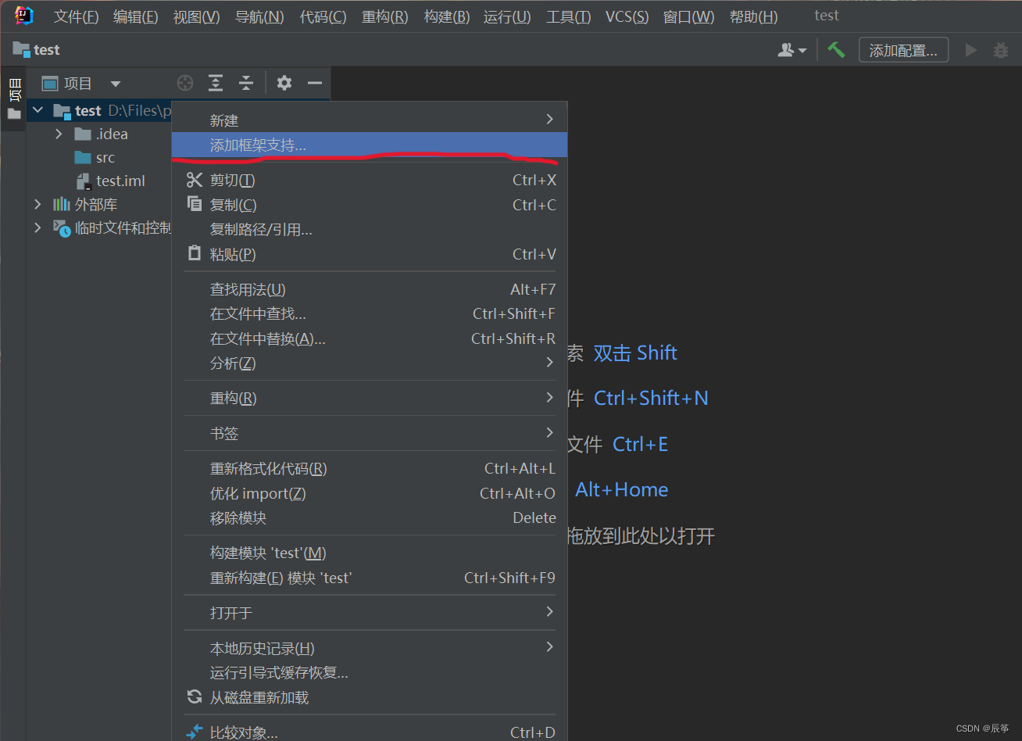Open the 运行(U) menu

506,16
